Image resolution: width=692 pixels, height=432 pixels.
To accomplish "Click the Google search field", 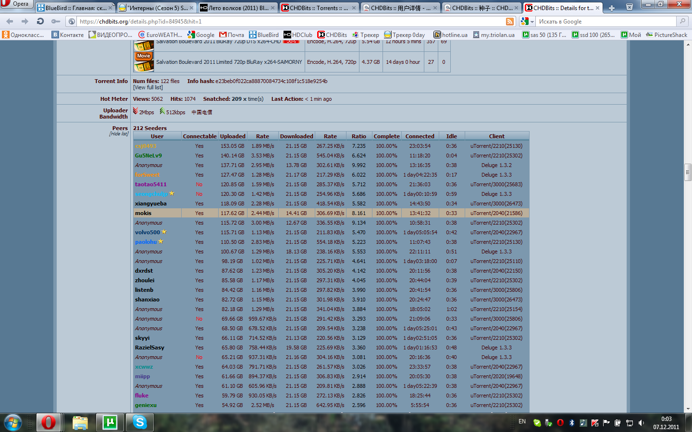I will click(606, 22).
